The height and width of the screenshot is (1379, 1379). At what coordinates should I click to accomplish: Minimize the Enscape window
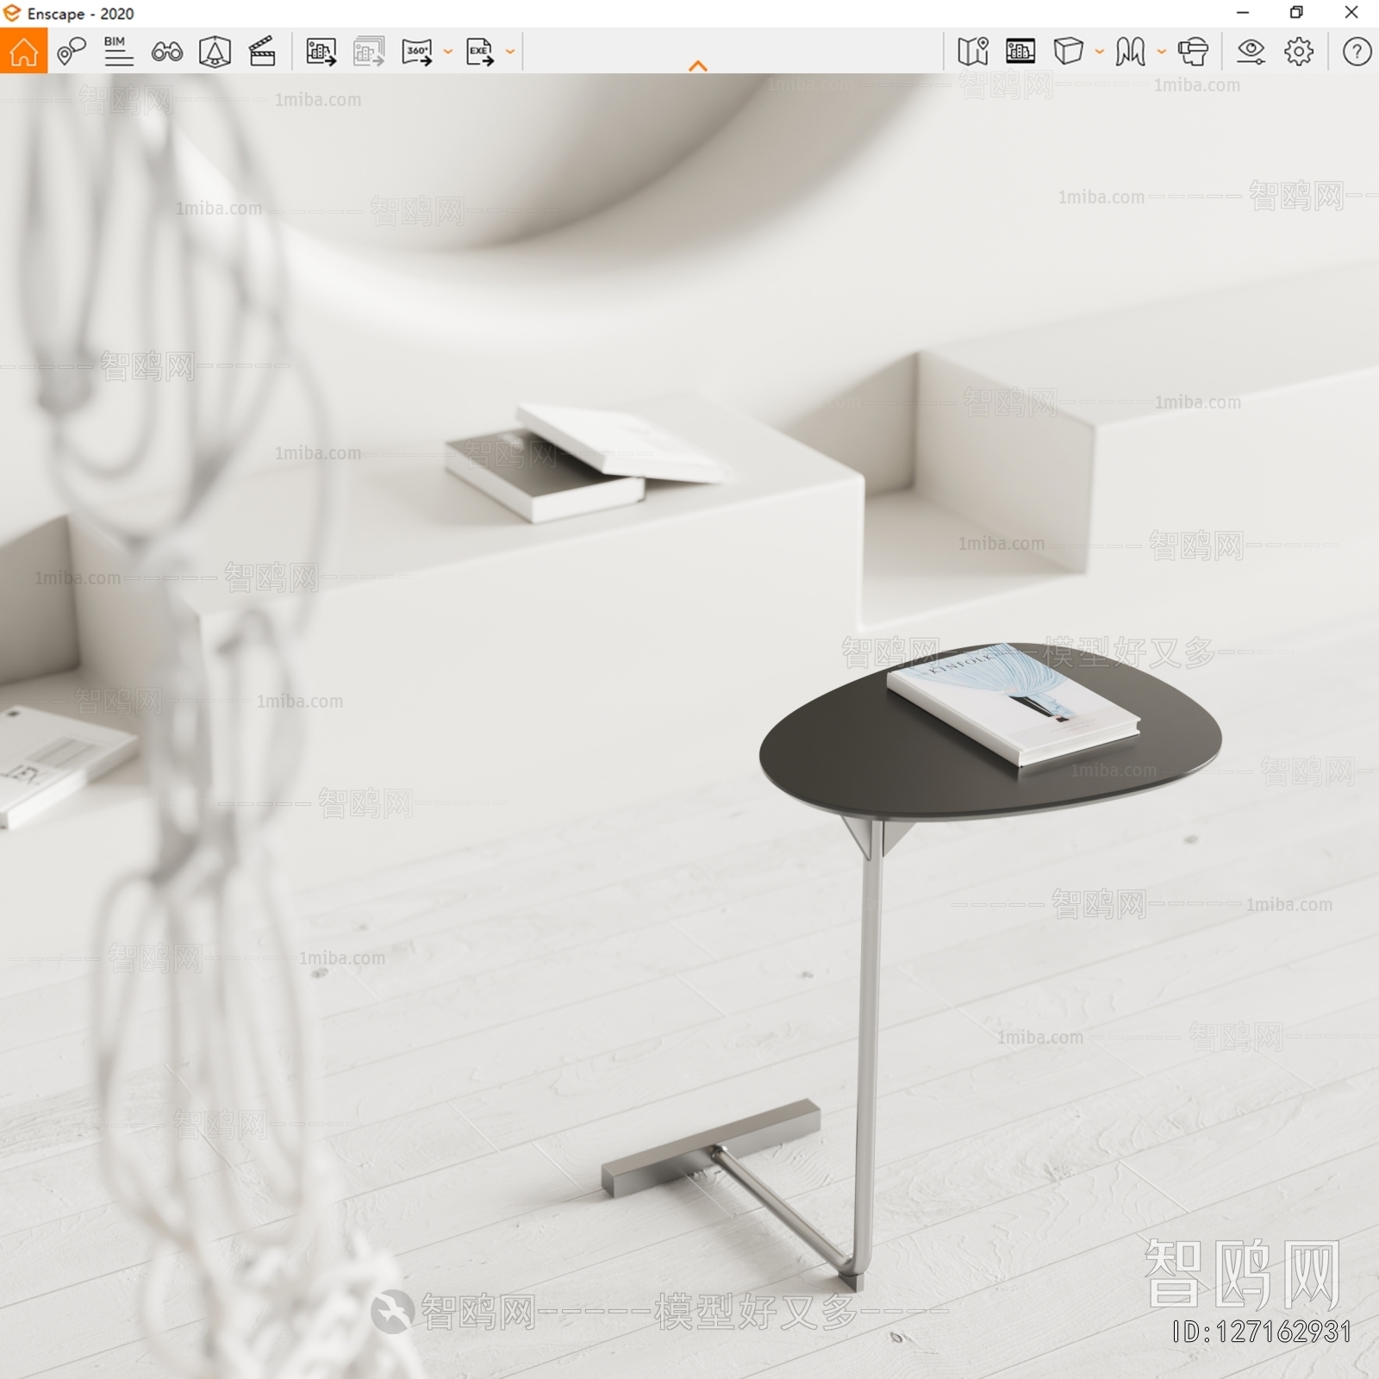[1243, 13]
